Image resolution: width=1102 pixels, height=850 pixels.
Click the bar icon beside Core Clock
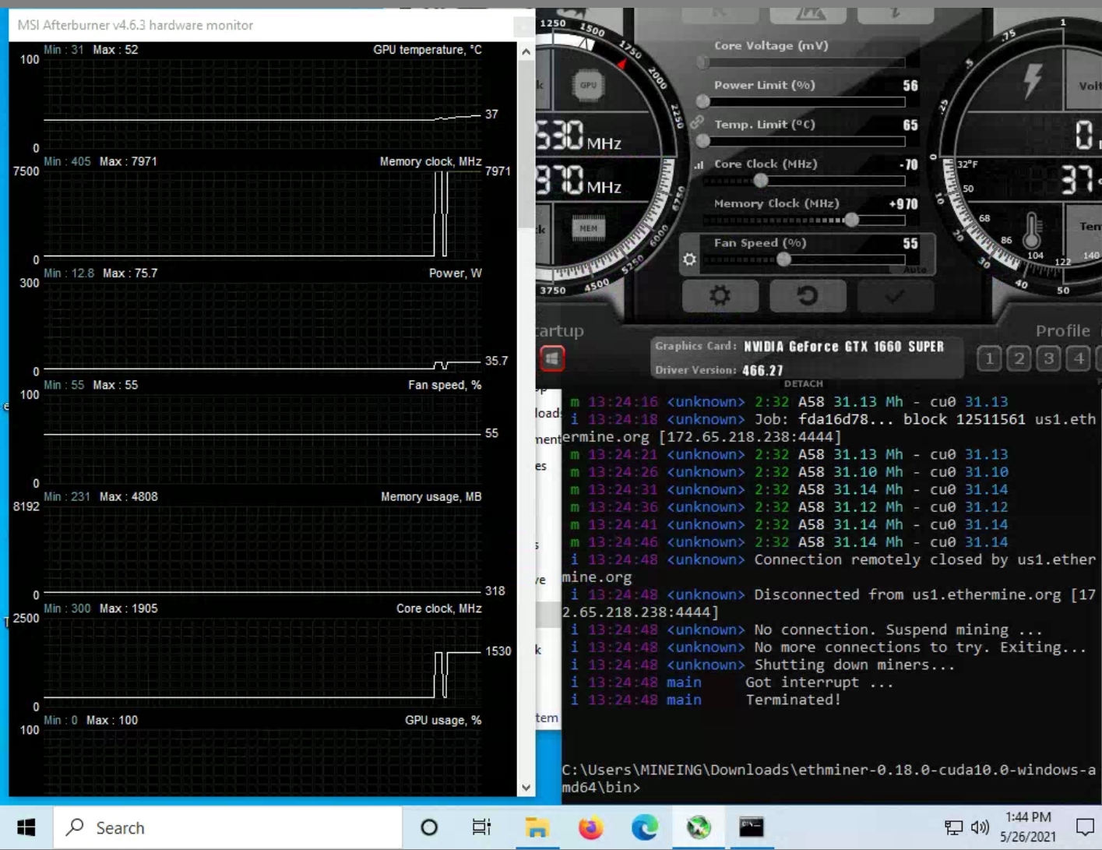coord(699,164)
